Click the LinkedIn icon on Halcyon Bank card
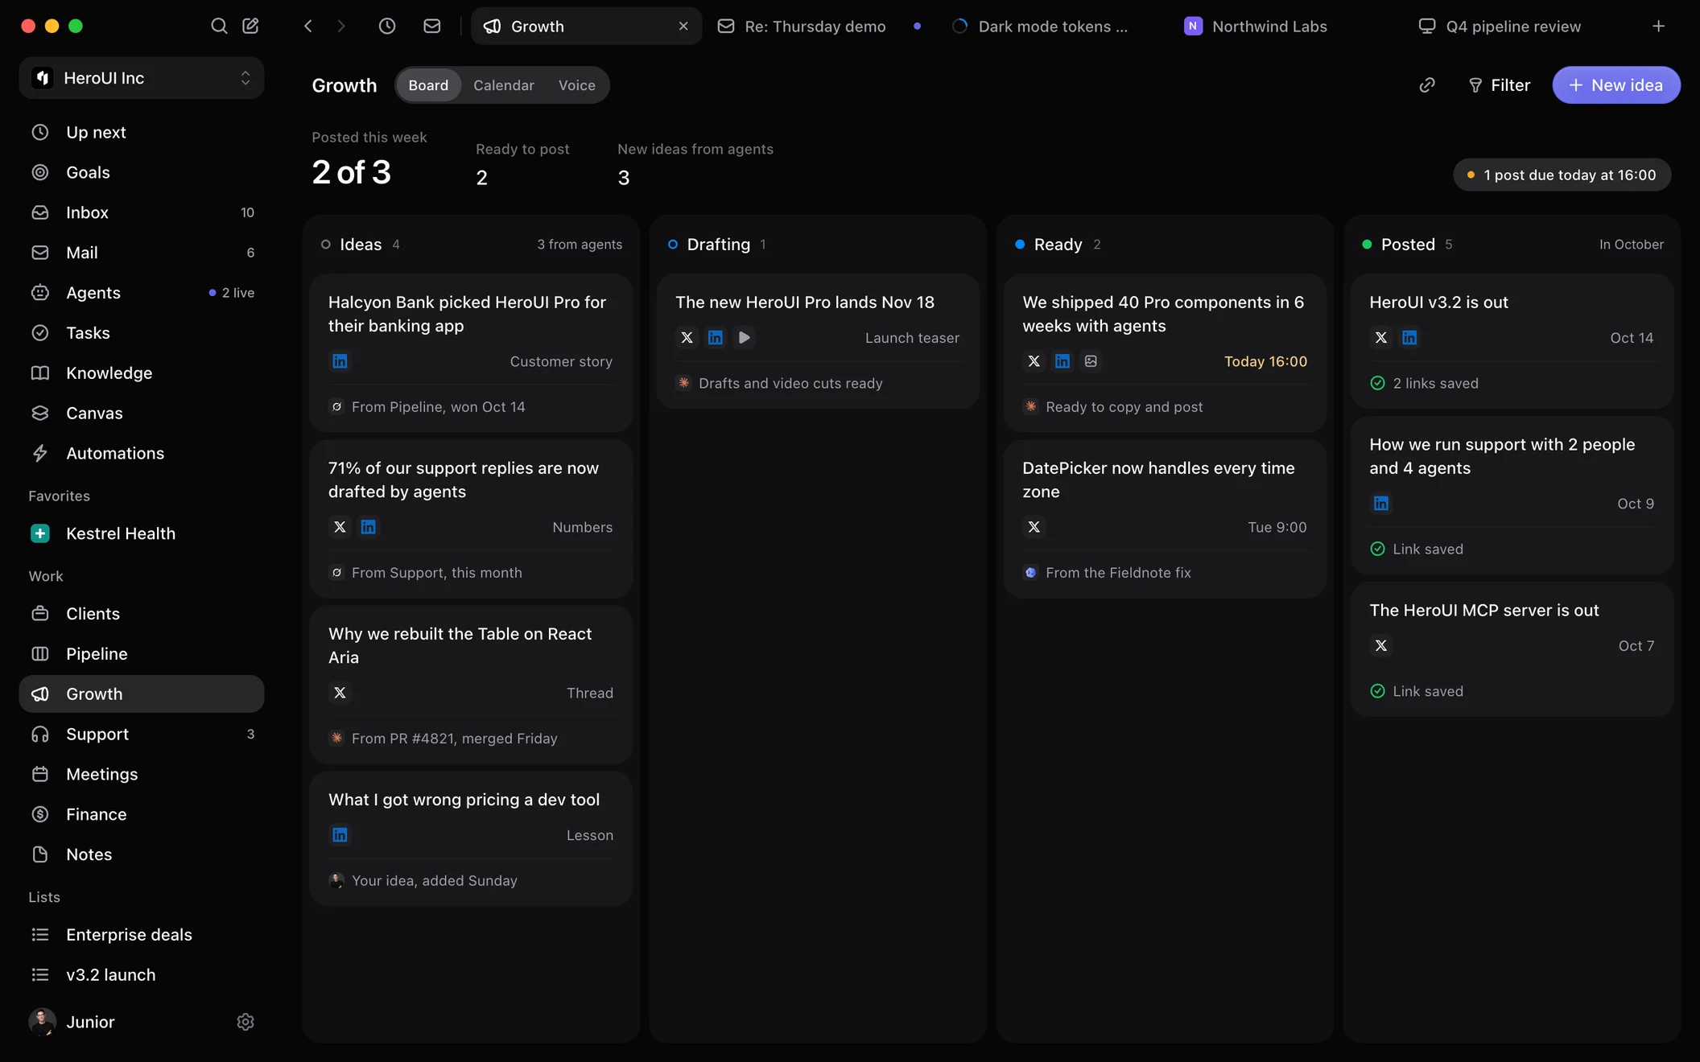Image resolution: width=1700 pixels, height=1062 pixels. pyautogui.click(x=340, y=361)
